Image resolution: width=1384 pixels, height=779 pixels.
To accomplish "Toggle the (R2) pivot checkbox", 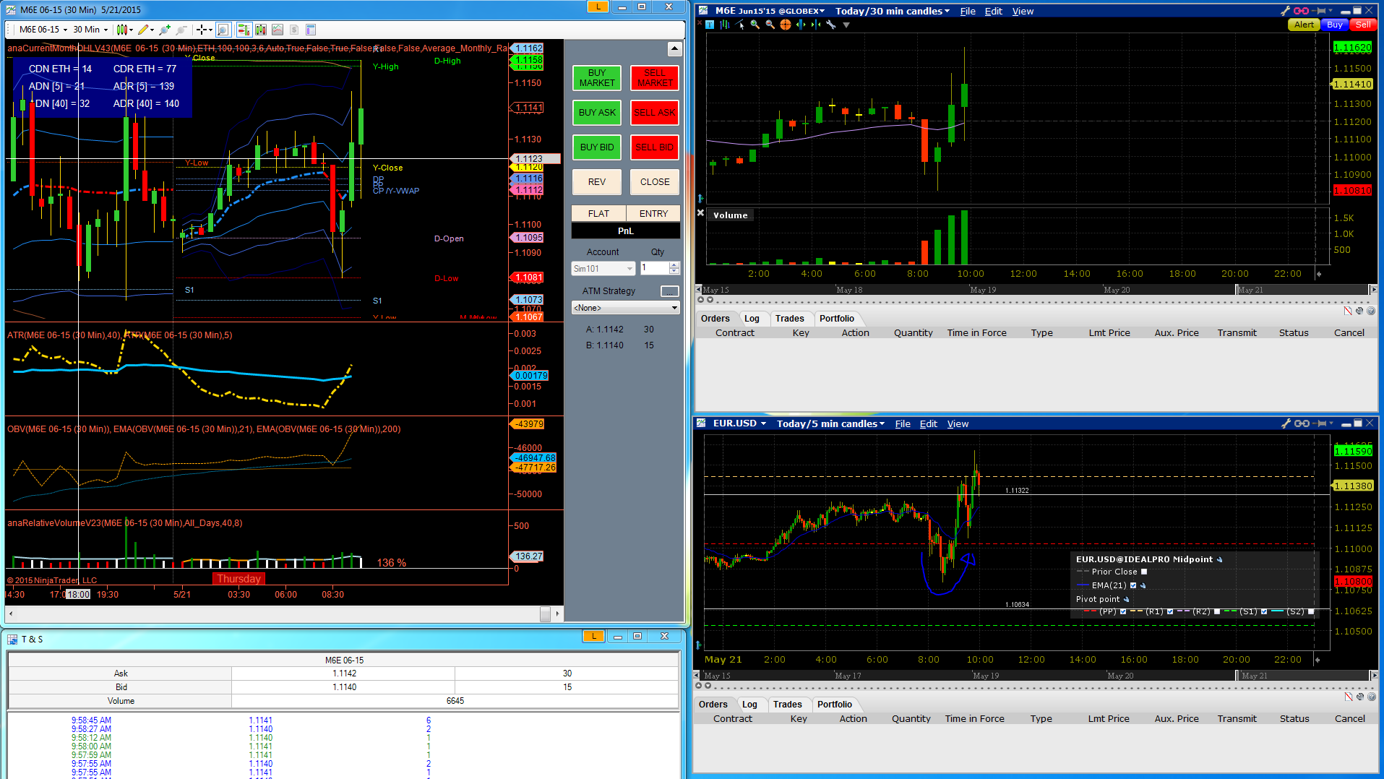I will pos(1217,611).
